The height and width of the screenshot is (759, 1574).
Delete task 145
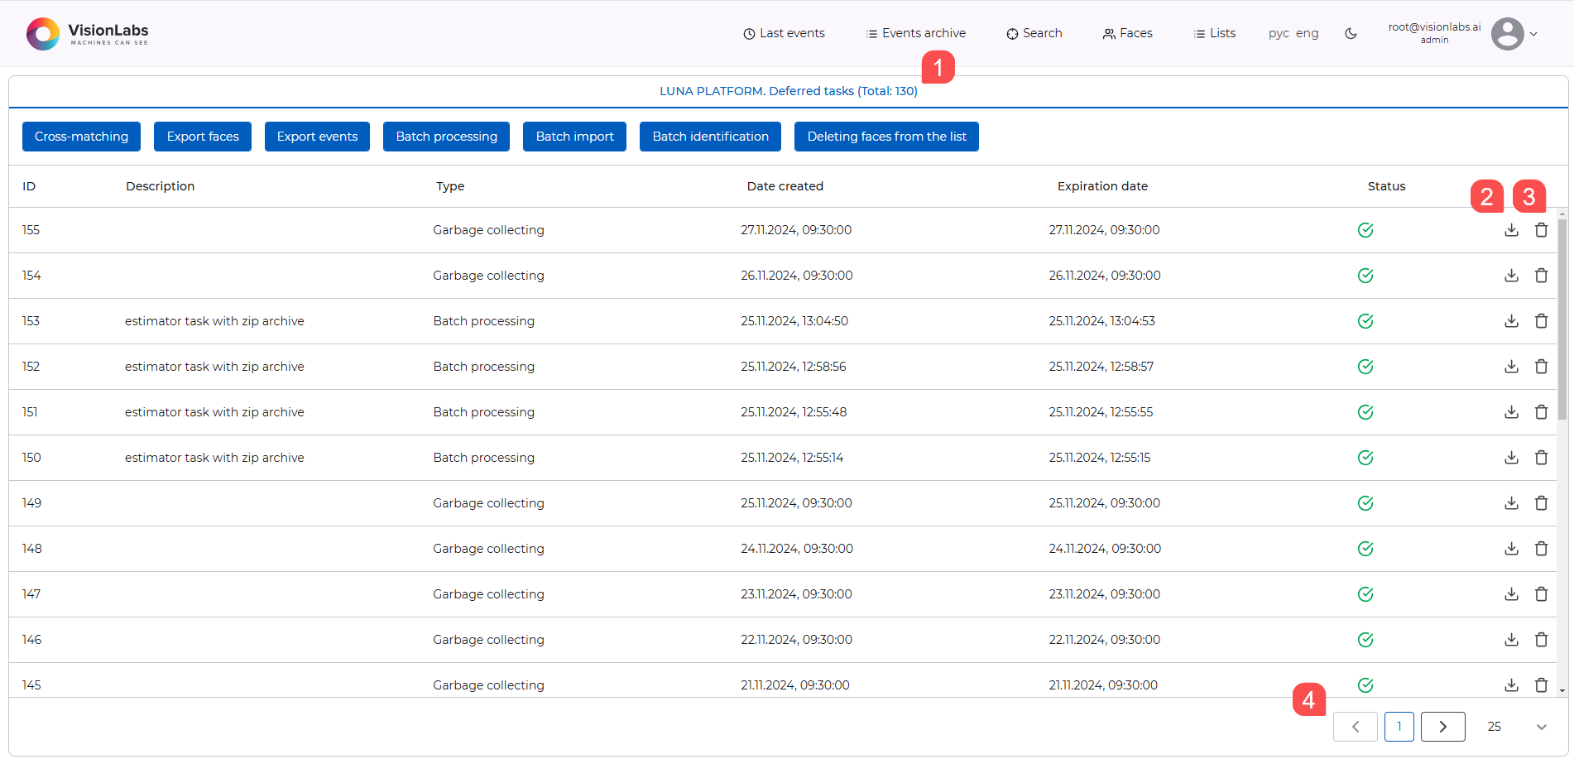click(x=1541, y=685)
